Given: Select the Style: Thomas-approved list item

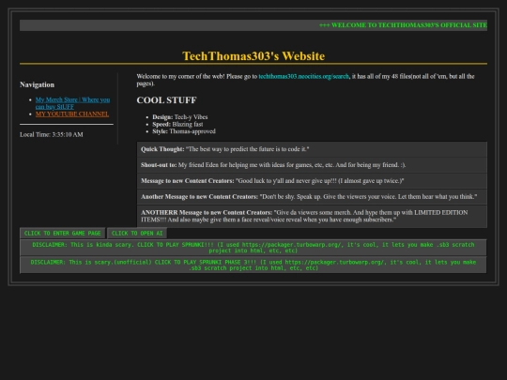Looking at the screenshot, I should (x=184, y=131).
